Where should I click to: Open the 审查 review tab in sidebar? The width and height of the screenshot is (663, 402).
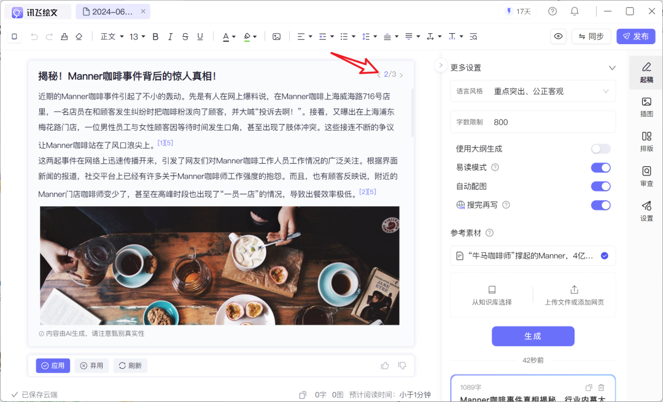pyautogui.click(x=646, y=177)
